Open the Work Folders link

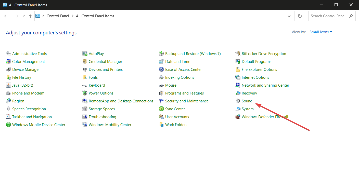[x=176, y=125]
